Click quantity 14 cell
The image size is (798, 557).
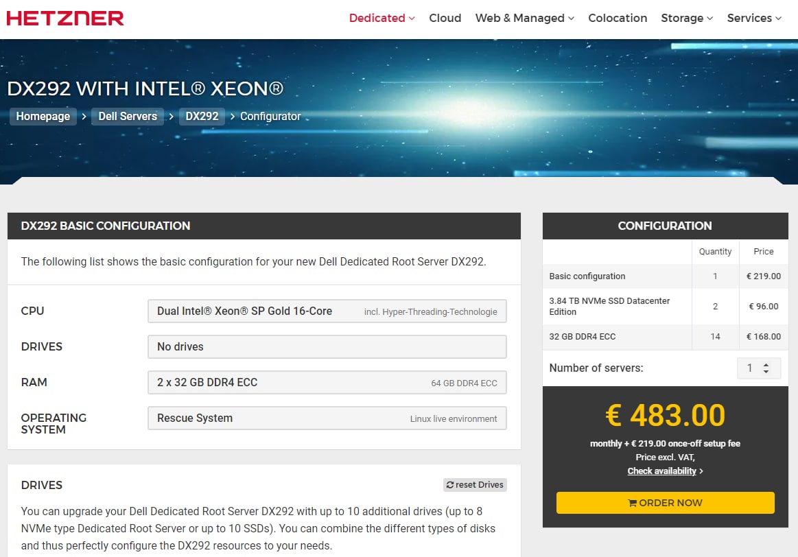(715, 336)
